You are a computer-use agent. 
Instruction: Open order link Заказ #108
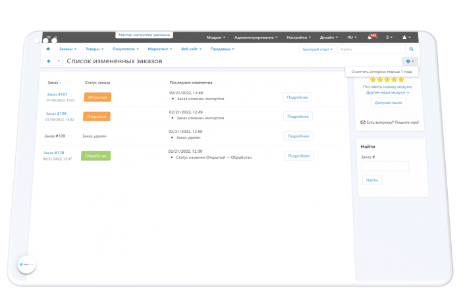point(56,113)
